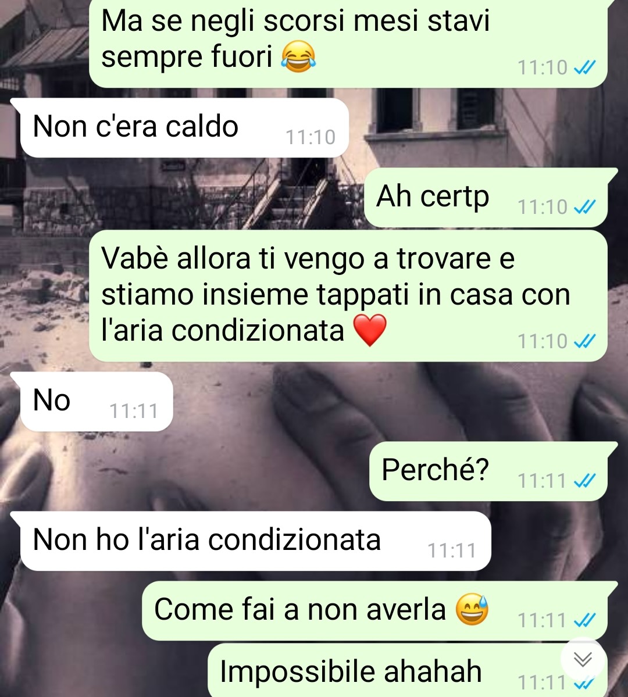The width and height of the screenshot is (628, 697).
Task: Click read ticks on the air-conditioning invitation message
Action: point(584,341)
